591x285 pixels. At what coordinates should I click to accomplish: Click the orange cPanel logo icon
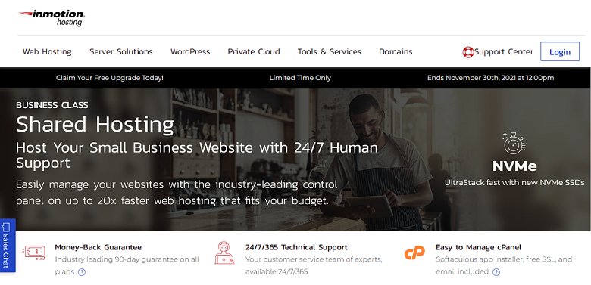click(x=414, y=252)
